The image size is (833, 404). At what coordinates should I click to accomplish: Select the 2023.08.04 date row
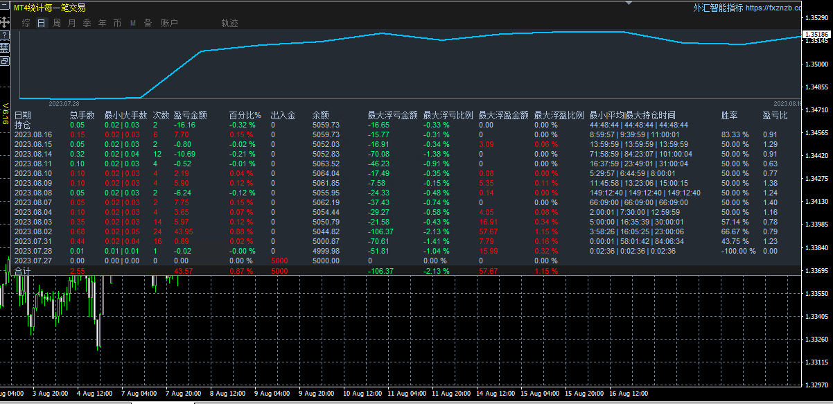tap(33, 212)
